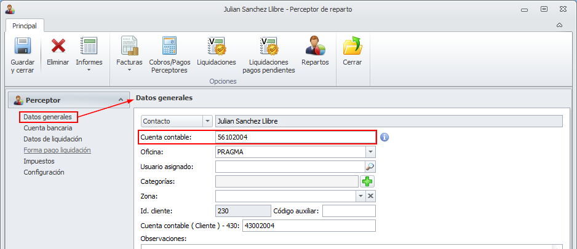Screen dimensions: 577x249
Task: Open Repartos user chart icon
Action: click(315, 46)
